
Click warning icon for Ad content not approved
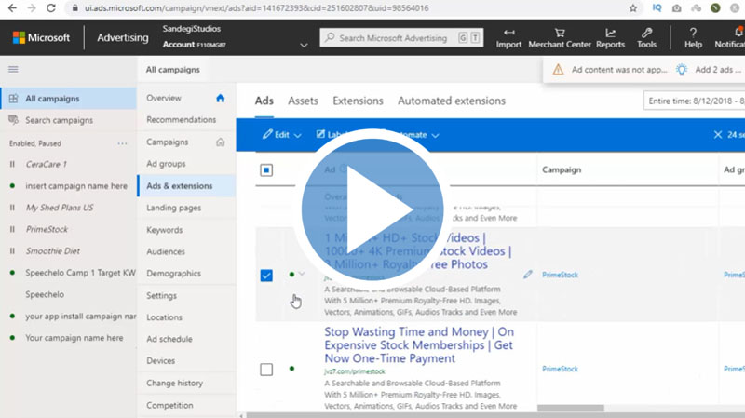point(558,70)
